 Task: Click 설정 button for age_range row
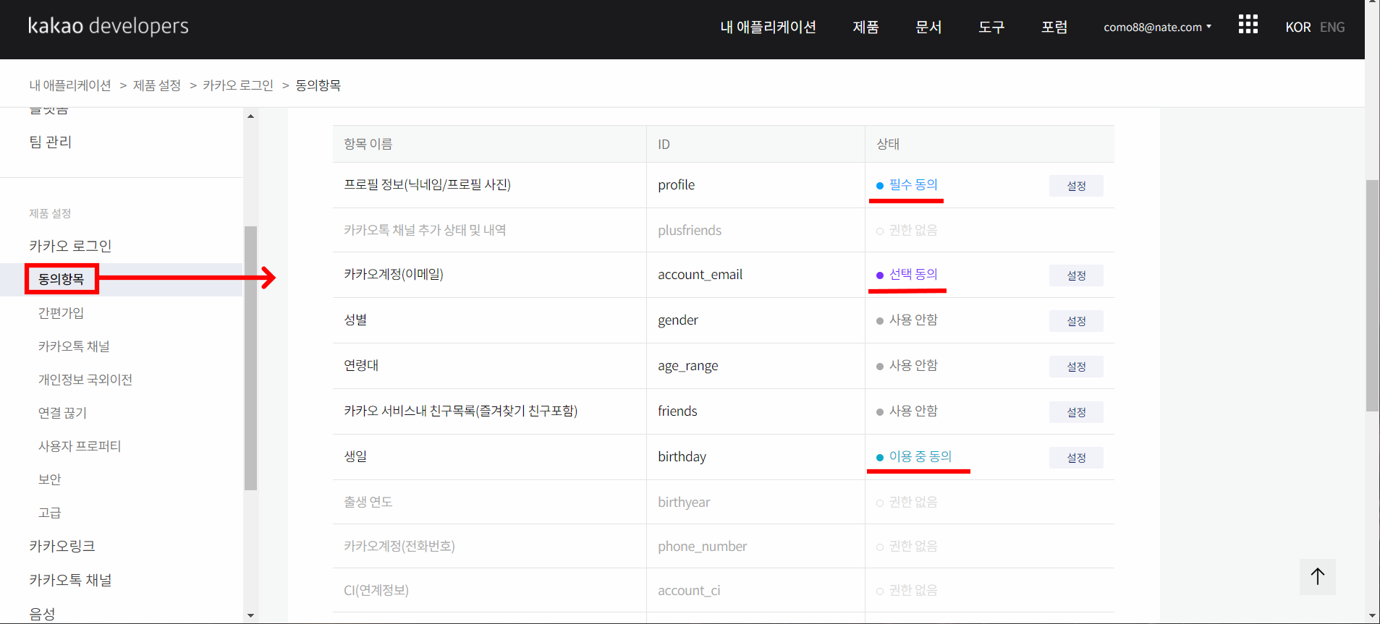click(x=1076, y=367)
